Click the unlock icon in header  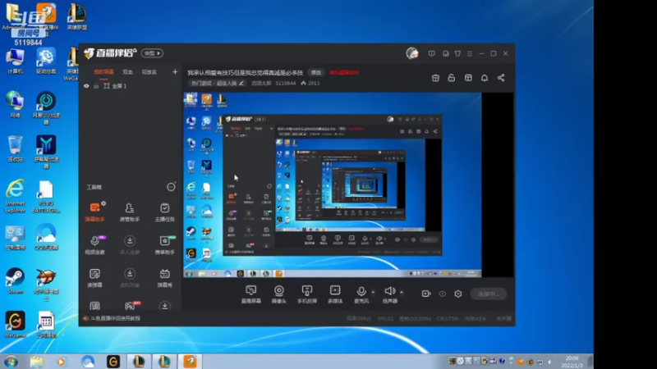[x=451, y=78]
